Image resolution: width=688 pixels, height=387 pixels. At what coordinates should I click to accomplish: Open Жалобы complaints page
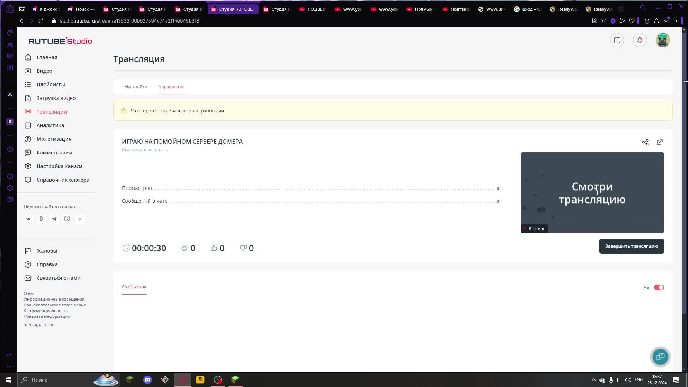(x=41, y=251)
